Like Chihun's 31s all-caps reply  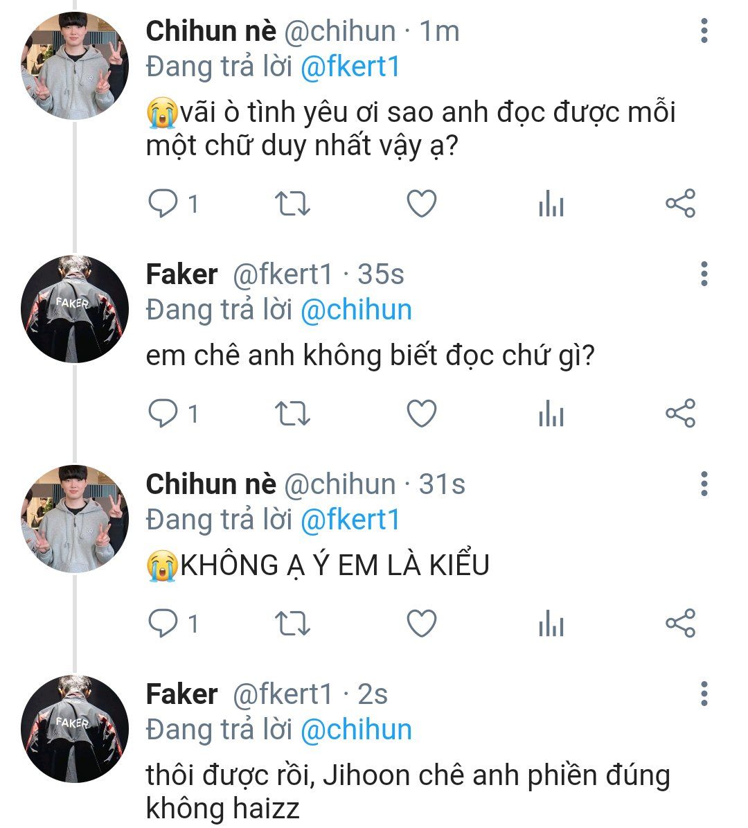tap(421, 624)
